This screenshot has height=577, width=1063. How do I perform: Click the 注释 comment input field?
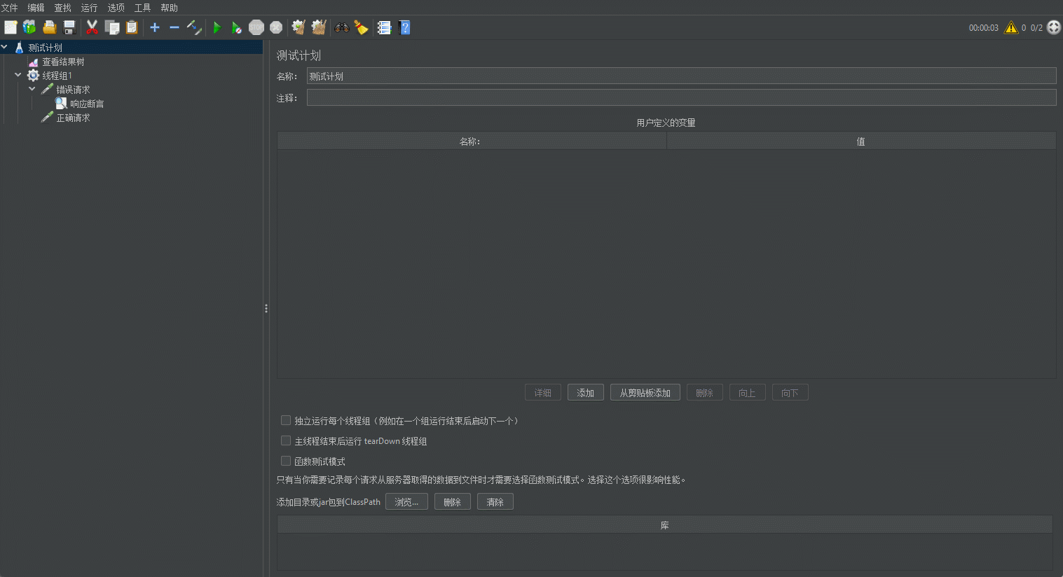click(x=680, y=98)
